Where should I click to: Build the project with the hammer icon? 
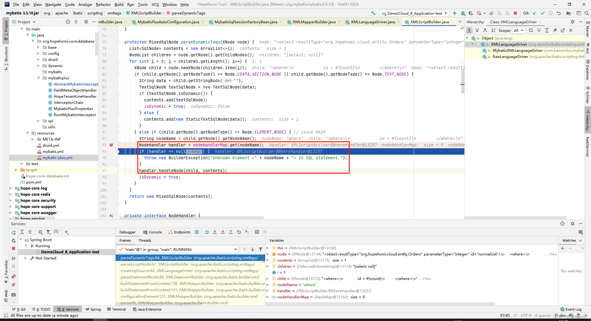373,13
